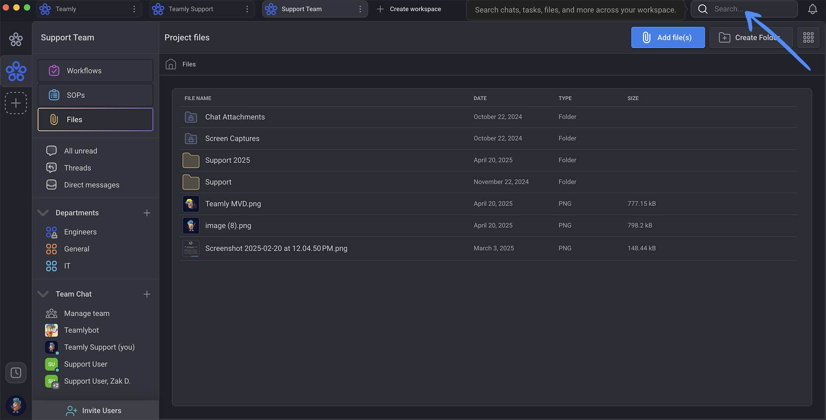Switch to grid view of files
The image size is (826, 420).
tap(808, 37)
